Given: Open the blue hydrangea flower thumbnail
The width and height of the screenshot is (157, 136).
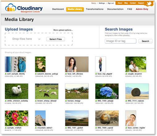Looking at the screenshot, I should 107,91.
